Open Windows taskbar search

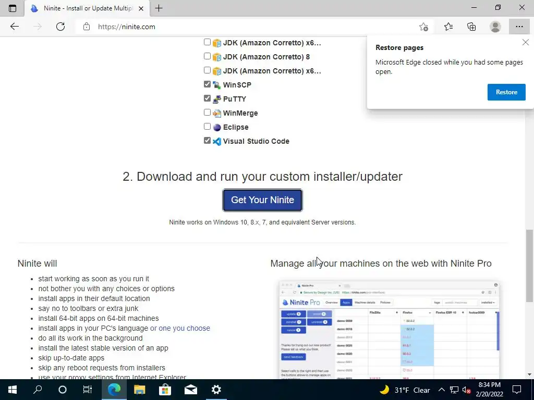click(38, 390)
